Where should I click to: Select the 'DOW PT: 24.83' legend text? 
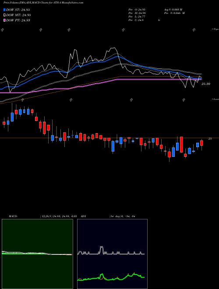tap(18, 20)
